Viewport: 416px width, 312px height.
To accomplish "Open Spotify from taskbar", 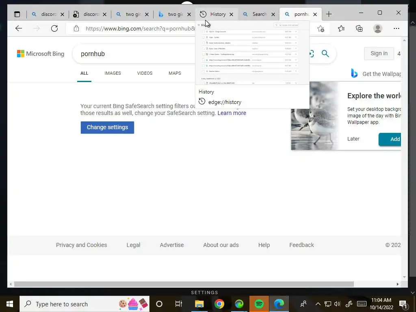I will [x=259, y=304].
